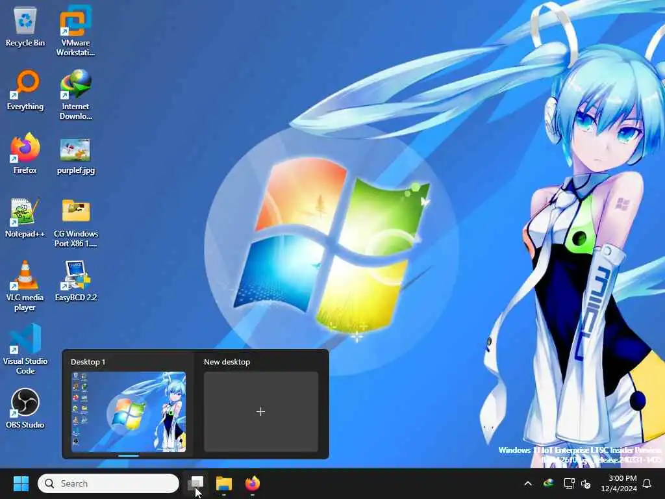Open the Windows Start menu
665x499 pixels.
pyautogui.click(x=21, y=483)
